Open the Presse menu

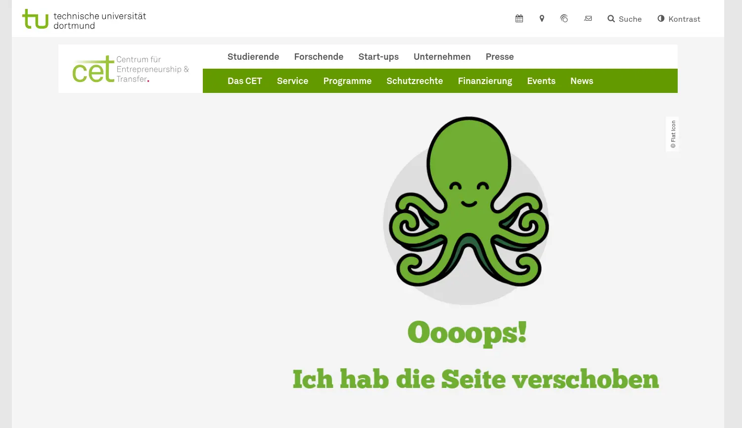pyautogui.click(x=500, y=56)
